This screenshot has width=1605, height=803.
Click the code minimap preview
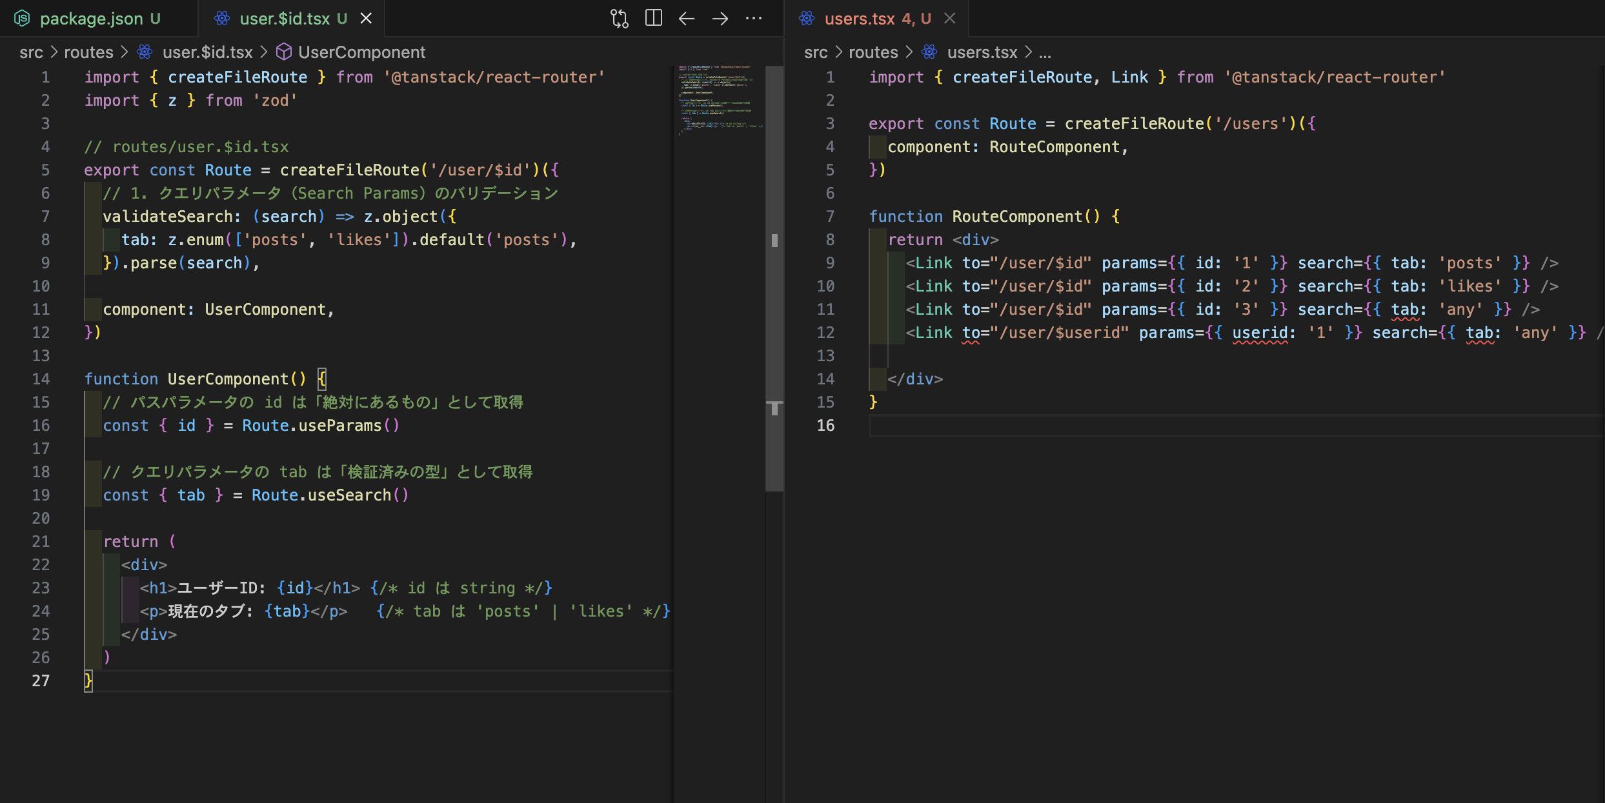718,100
